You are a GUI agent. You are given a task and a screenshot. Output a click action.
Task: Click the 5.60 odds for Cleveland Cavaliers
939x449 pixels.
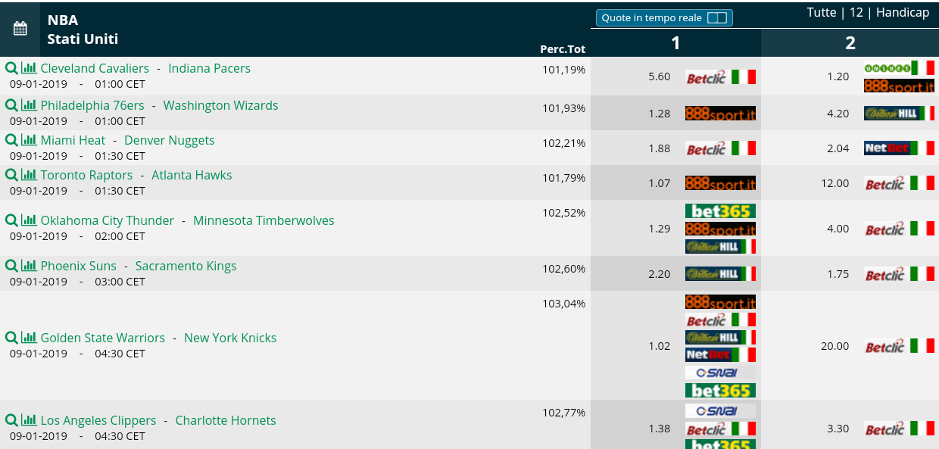(660, 76)
